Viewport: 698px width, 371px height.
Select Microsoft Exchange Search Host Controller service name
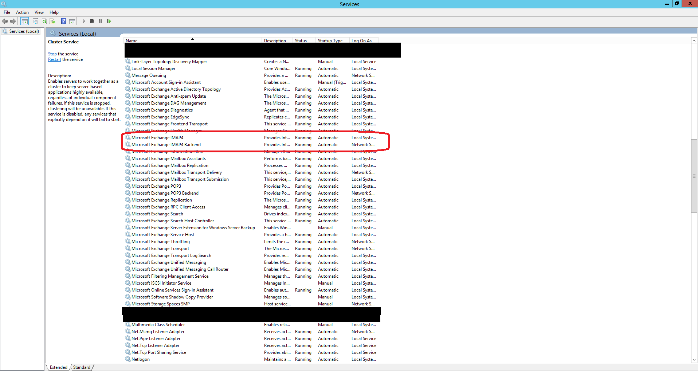(173, 221)
